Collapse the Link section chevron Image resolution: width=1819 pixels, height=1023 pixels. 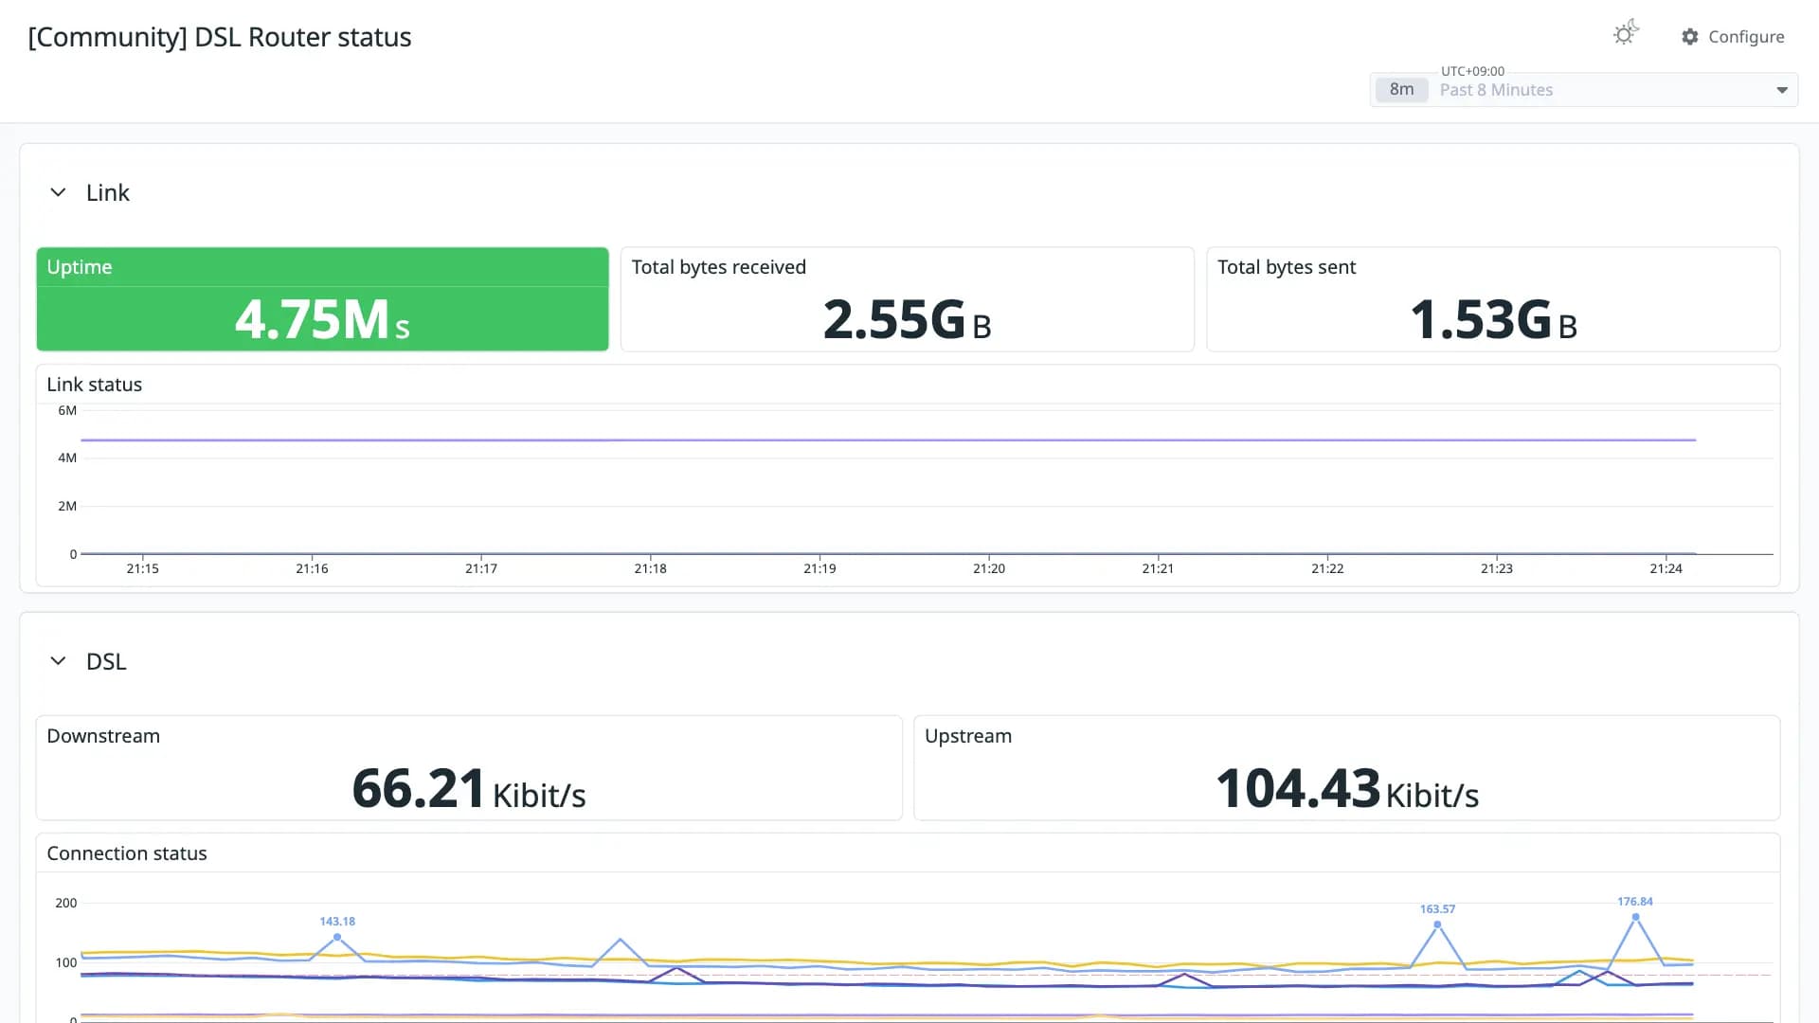(x=58, y=192)
